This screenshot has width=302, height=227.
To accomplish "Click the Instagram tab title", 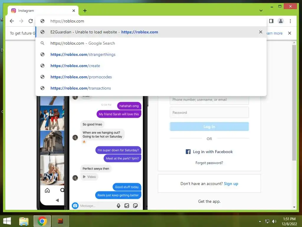I will (26, 11).
